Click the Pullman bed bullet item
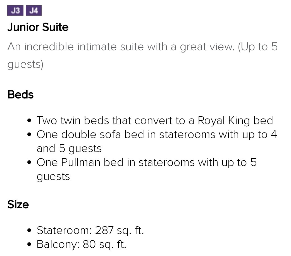This screenshot has width=291, height=256. (147, 169)
